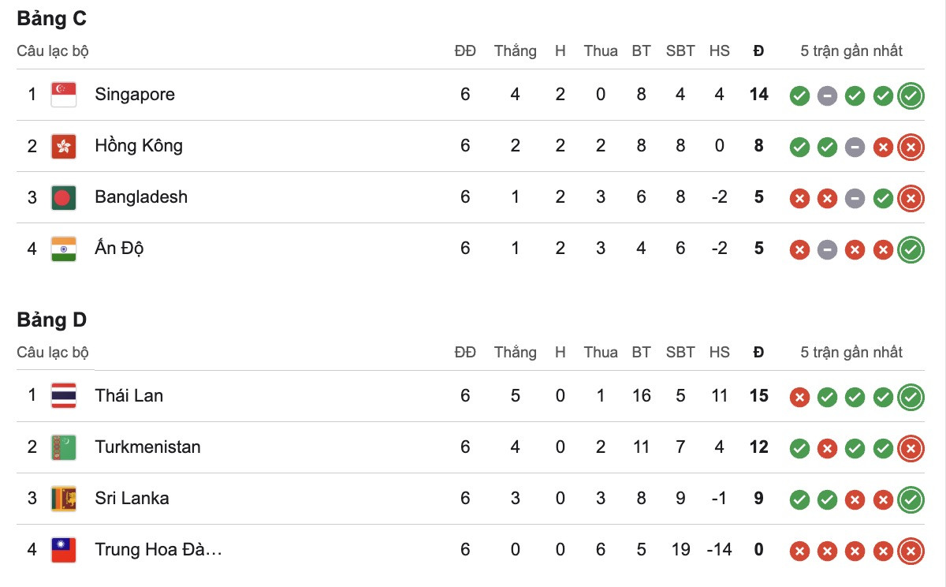Click the Thắng column header in Bảng C
This screenshot has width=946, height=587.
pos(515,51)
